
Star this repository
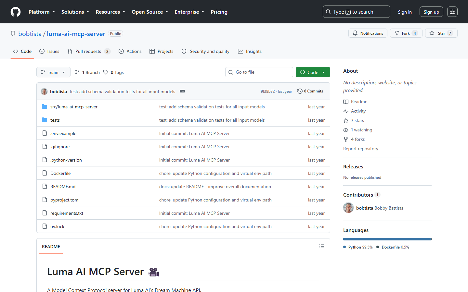[x=441, y=33]
